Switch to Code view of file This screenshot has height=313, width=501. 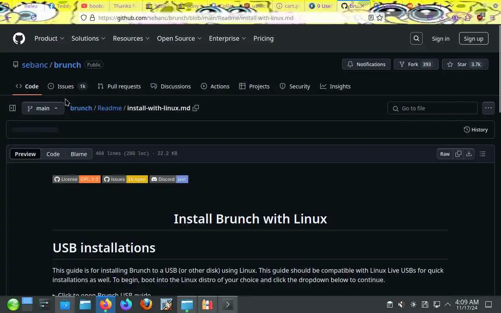(53, 154)
